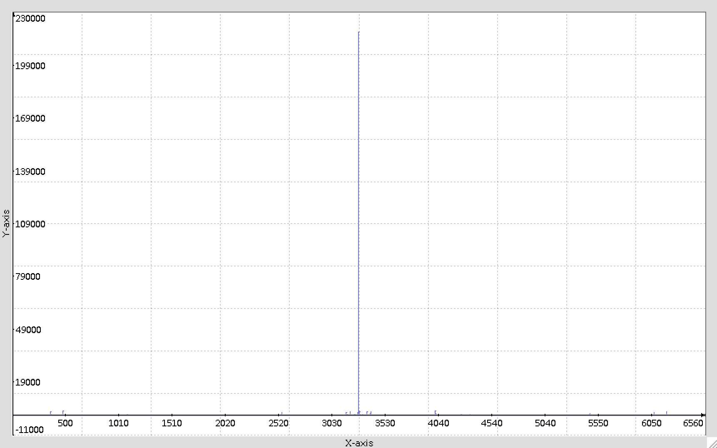Click the 5550 tick label

(x=598, y=423)
